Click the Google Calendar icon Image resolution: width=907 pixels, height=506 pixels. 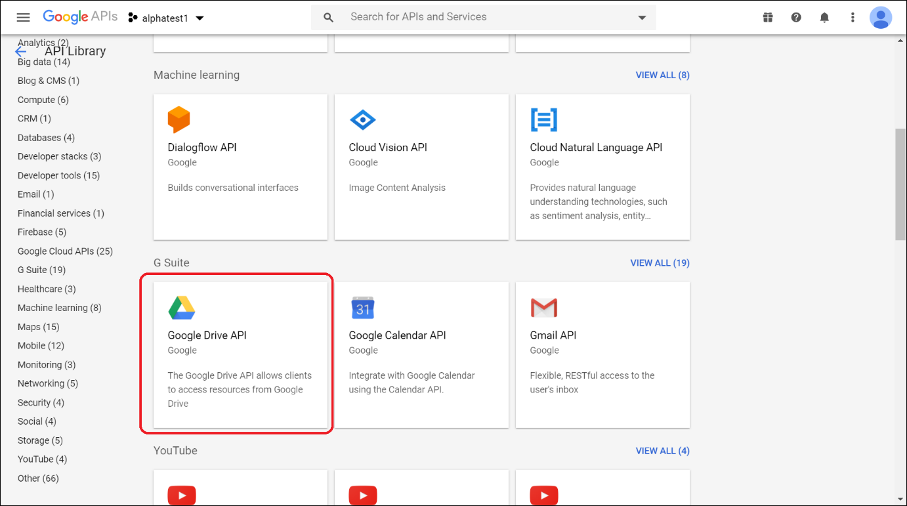[362, 308]
